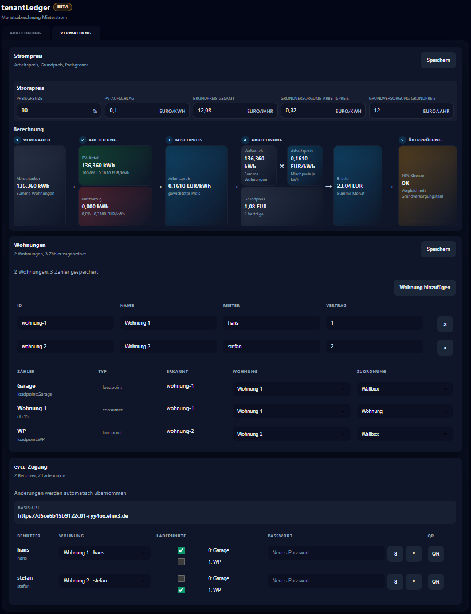Open Zuordnung dropdown for db:15 meter
The image size is (471, 614).
click(405, 411)
